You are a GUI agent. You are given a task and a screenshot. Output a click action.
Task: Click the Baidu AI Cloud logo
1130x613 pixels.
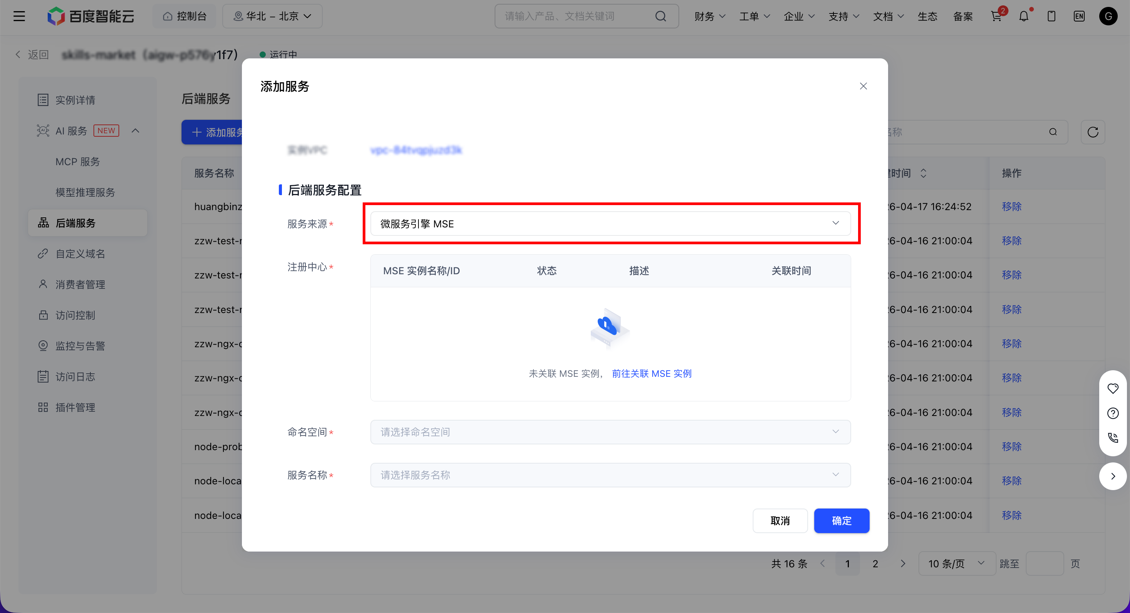91,16
